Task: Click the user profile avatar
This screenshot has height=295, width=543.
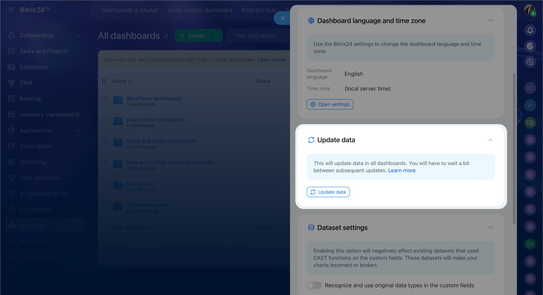Action: point(529,10)
